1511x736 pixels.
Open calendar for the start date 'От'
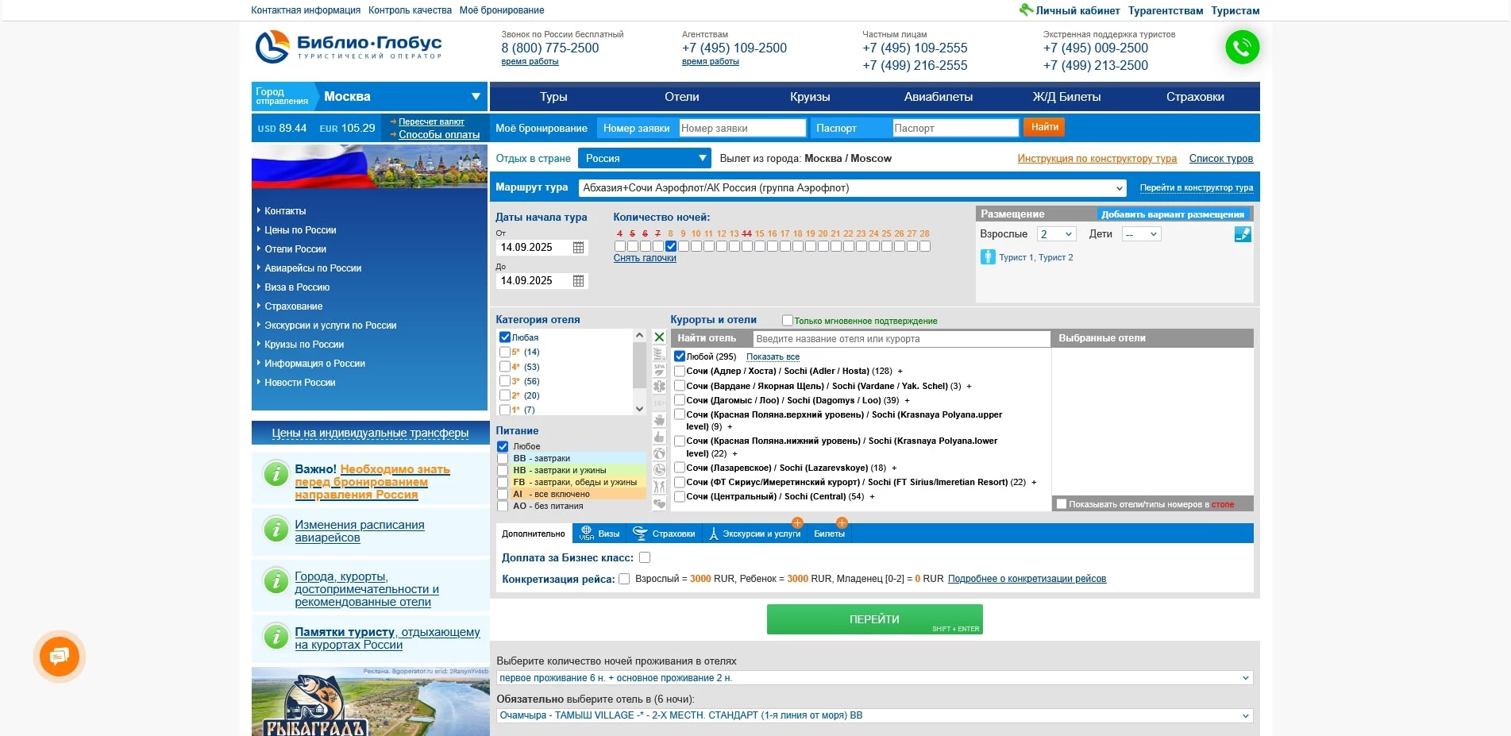click(578, 248)
